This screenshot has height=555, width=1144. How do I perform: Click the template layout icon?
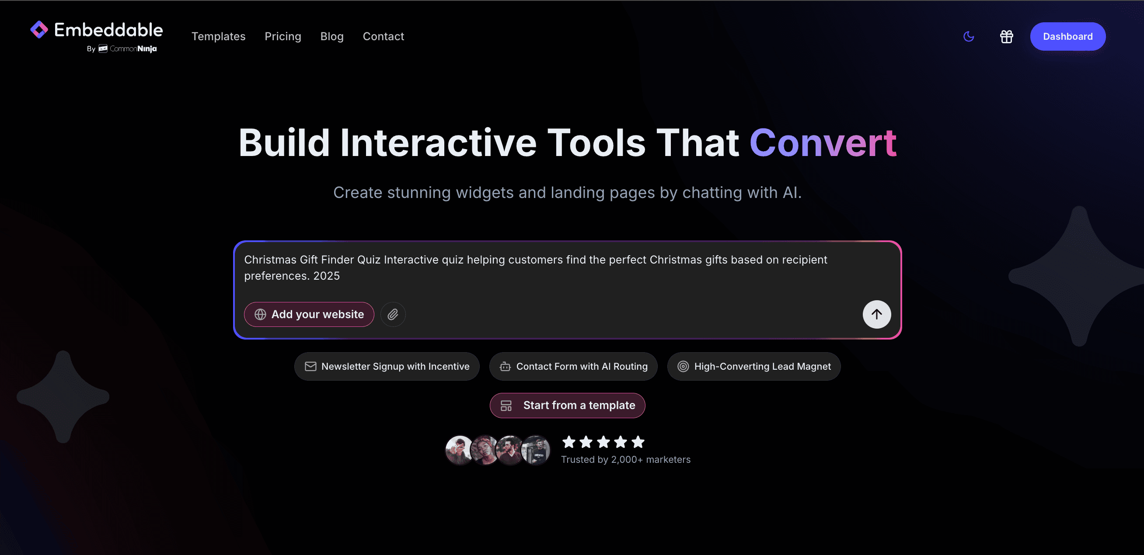[x=506, y=406]
